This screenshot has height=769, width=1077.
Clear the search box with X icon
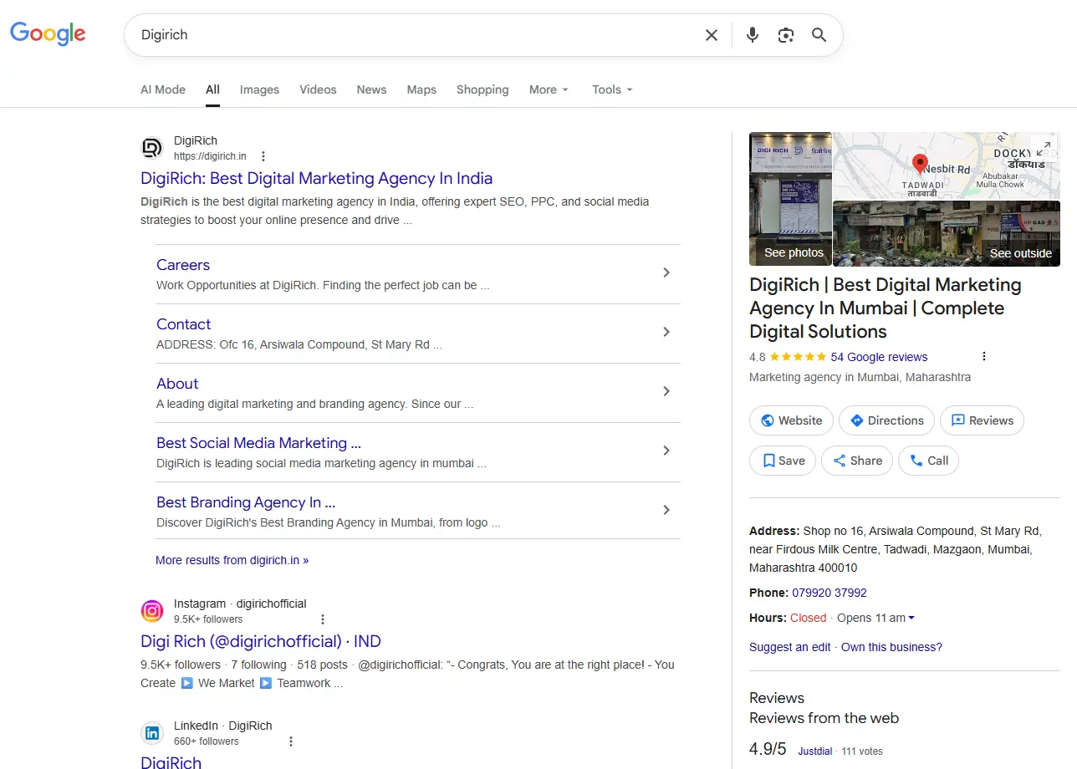tap(711, 35)
